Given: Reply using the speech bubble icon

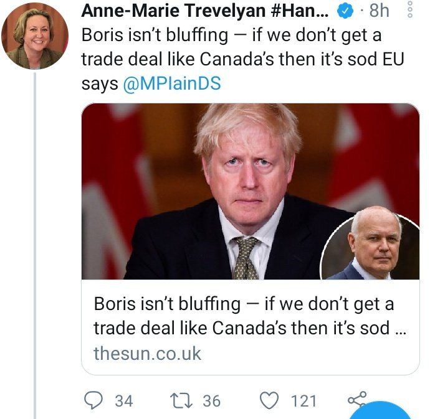Looking at the screenshot, I should [x=93, y=400].
